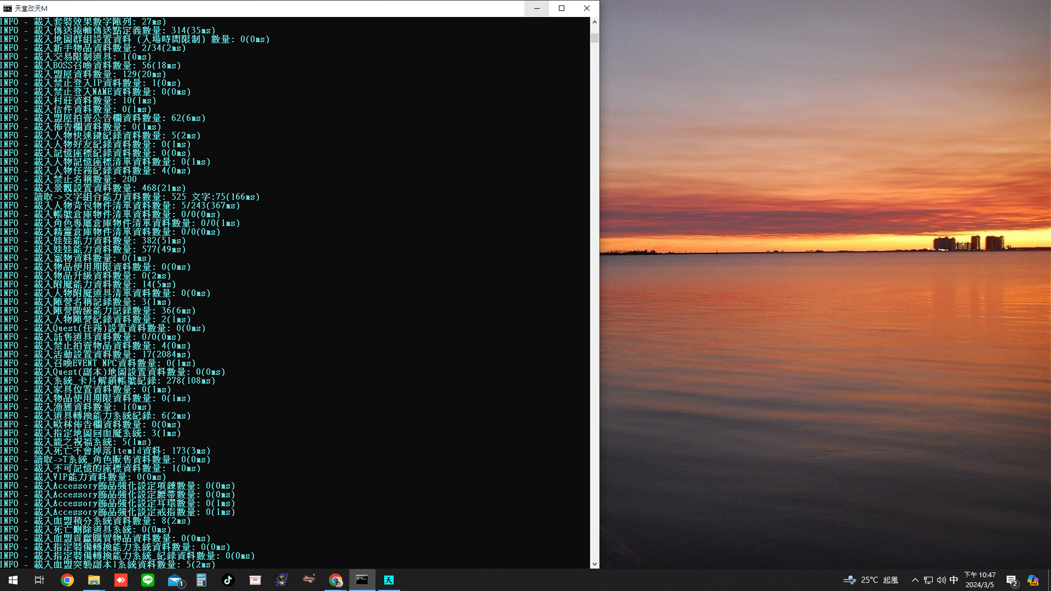Launch the Calculator app
Image resolution: width=1051 pixels, height=591 pixels.
click(x=201, y=580)
